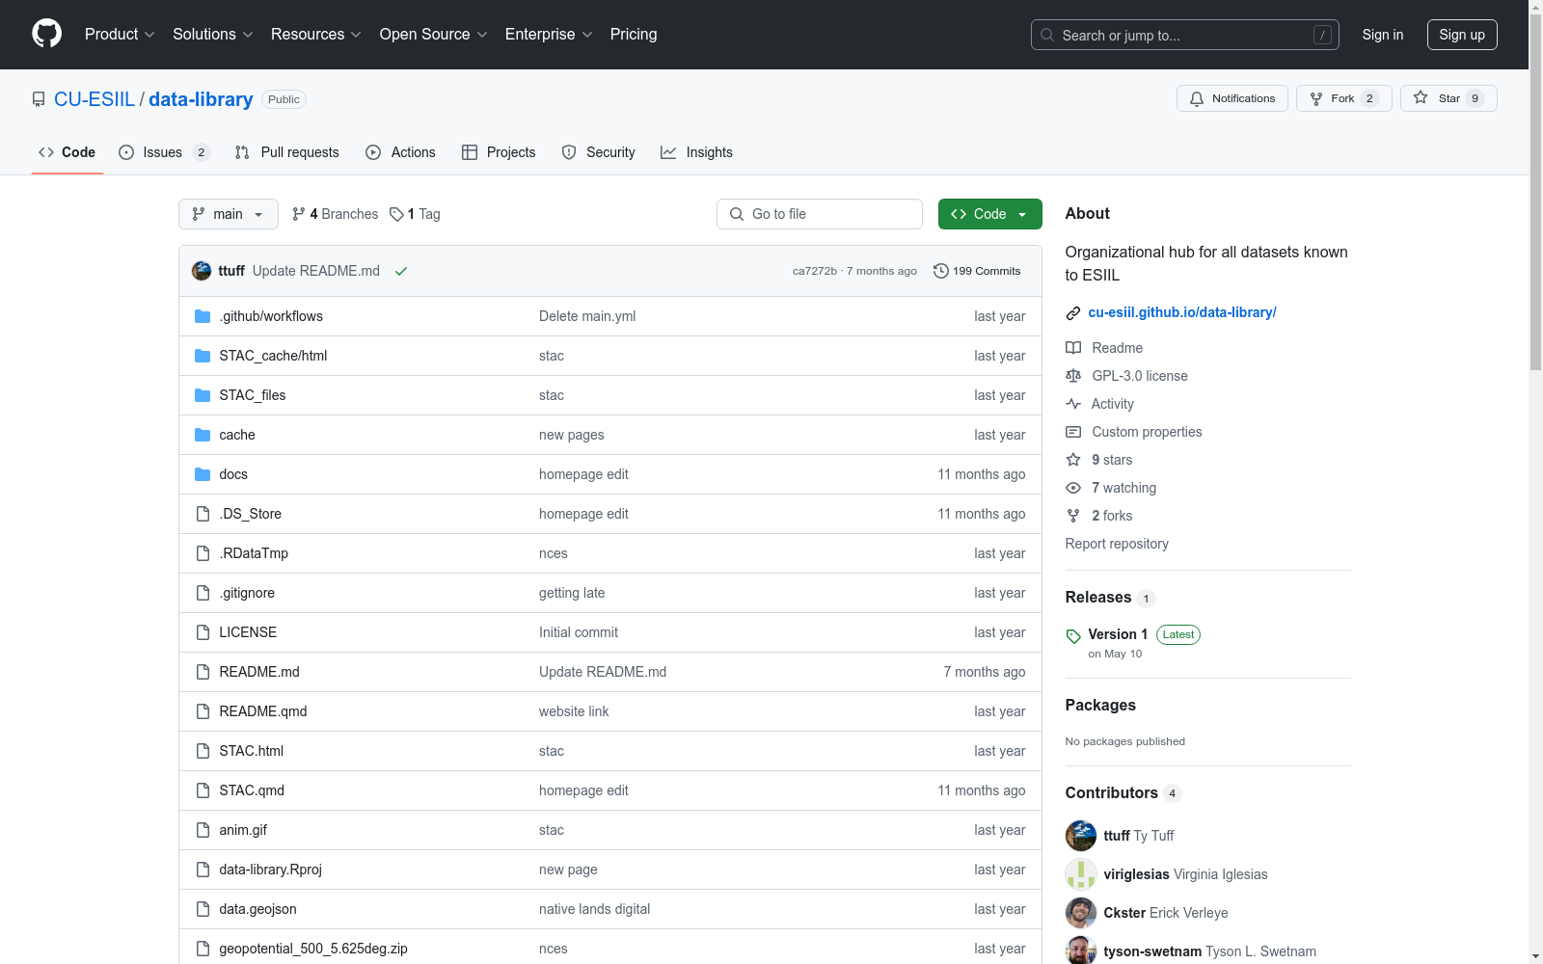Screen dimensions: 1543x964
Task: Open the Pull requests tab
Action: (x=287, y=152)
